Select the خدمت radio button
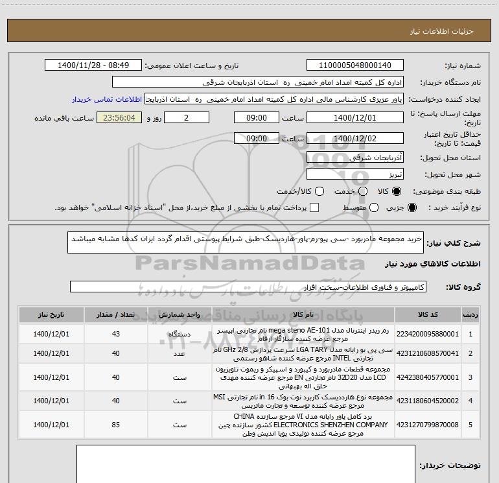Screen dimensions: 499x483 point(363,191)
